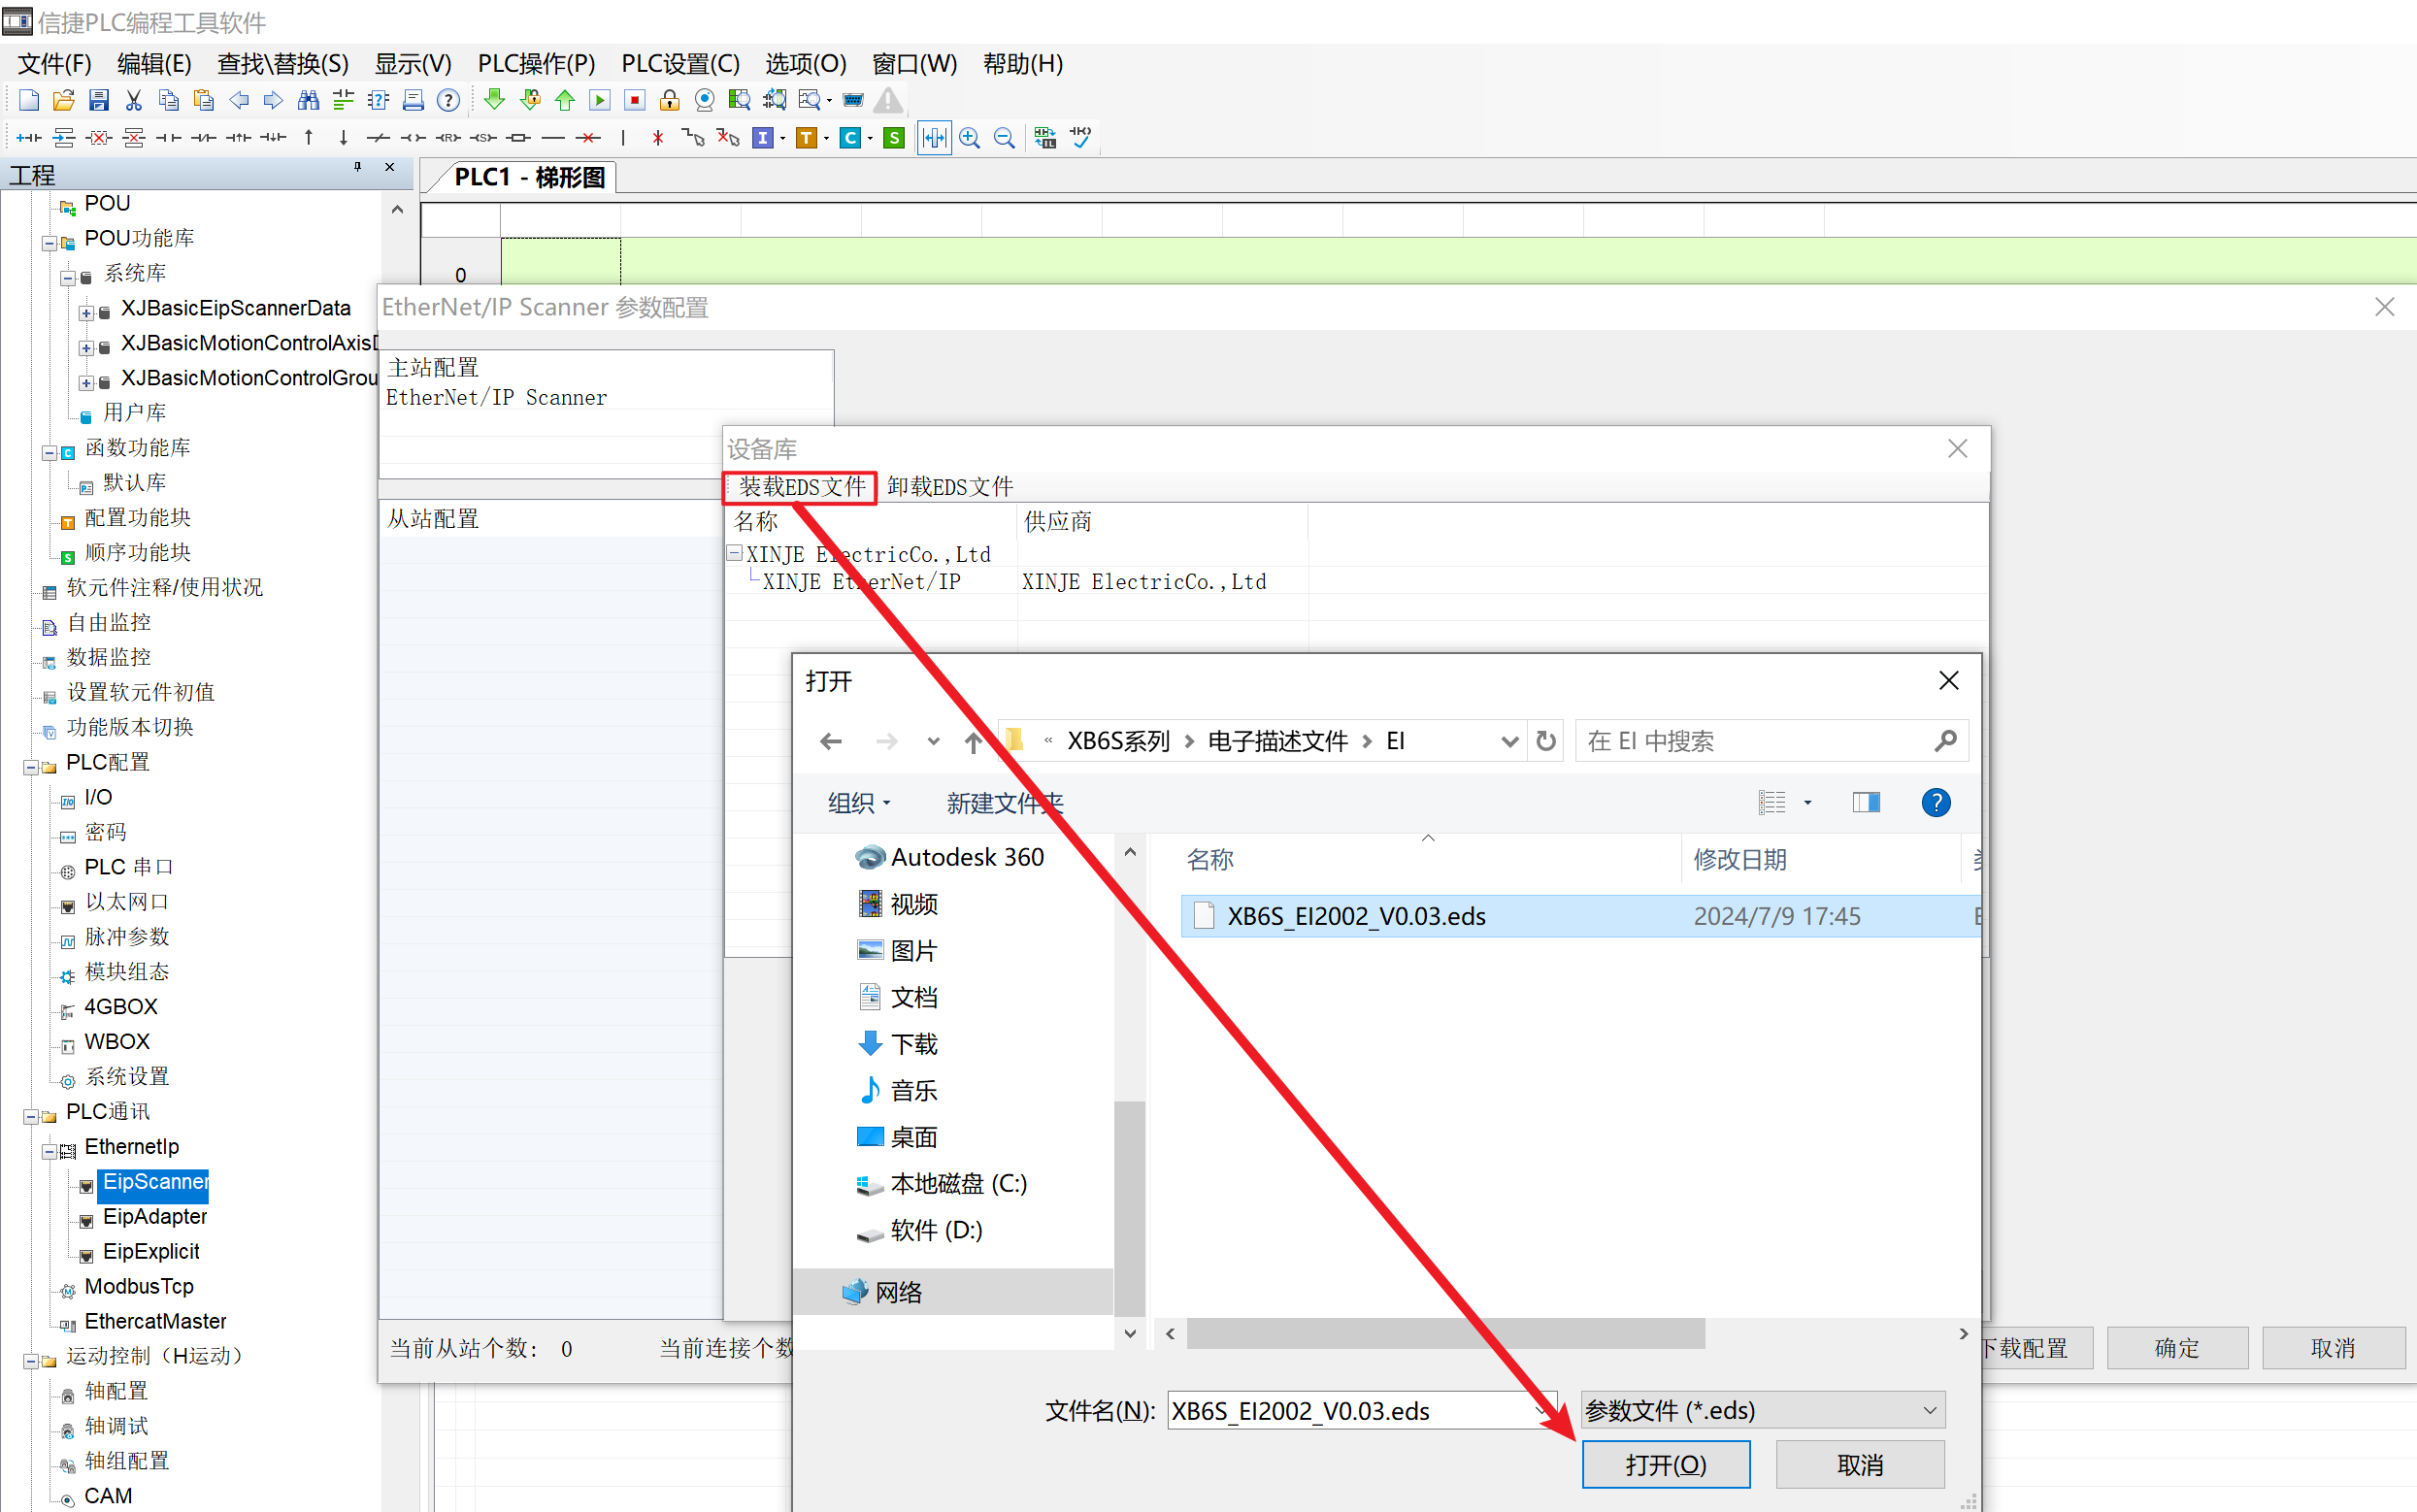
Task: Click the red Stop PLC icon
Action: (634, 100)
